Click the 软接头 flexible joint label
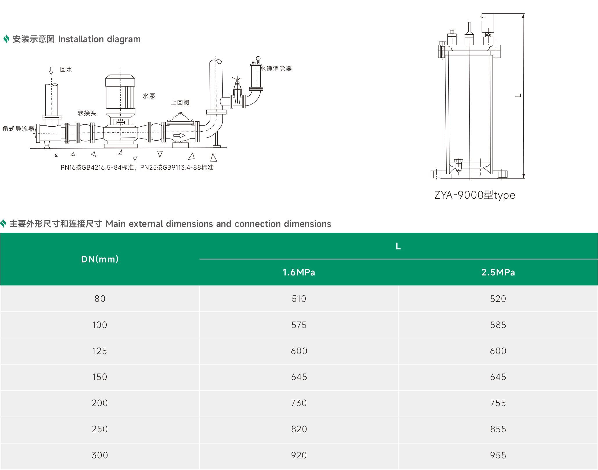The width and height of the screenshot is (598, 470). (87, 113)
